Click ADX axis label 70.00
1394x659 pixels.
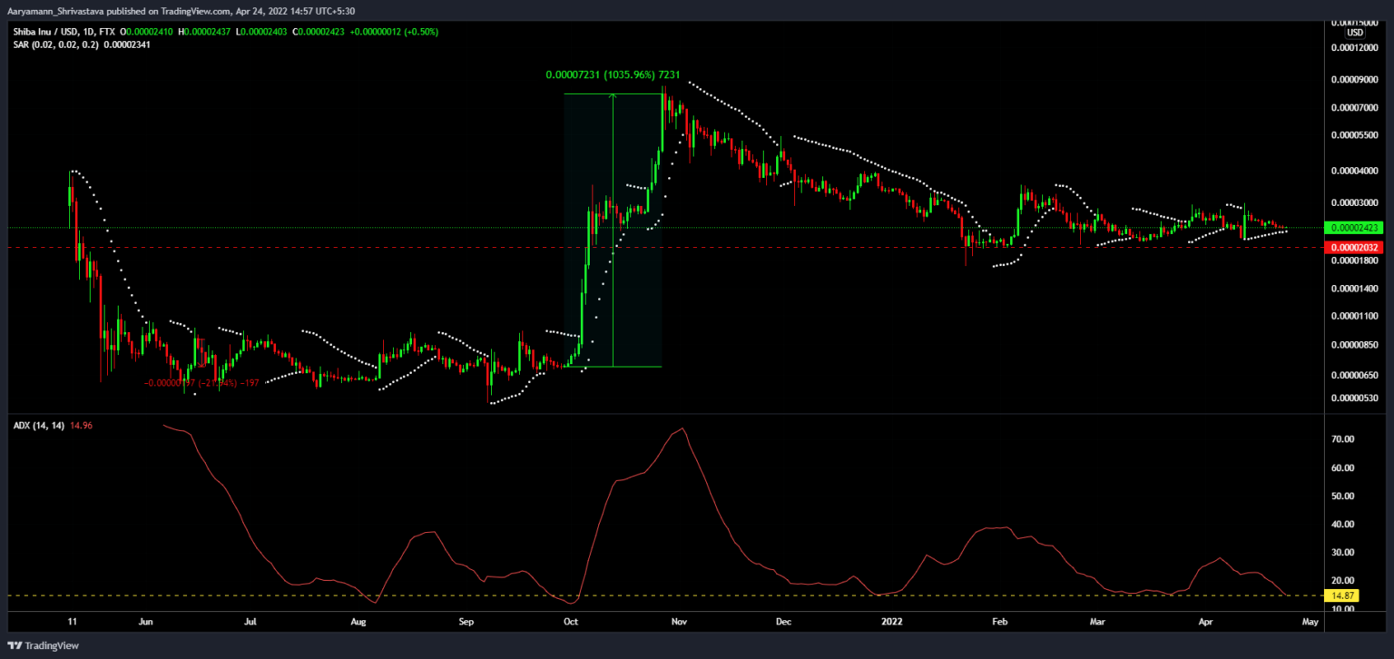(1342, 439)
